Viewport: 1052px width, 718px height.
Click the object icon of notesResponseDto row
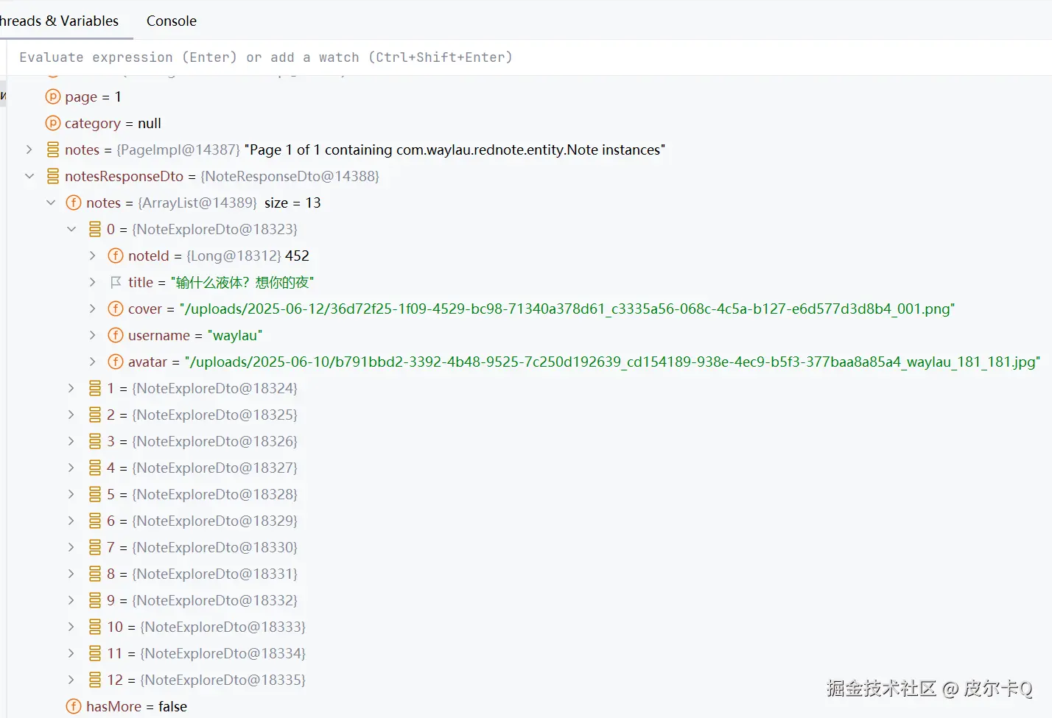click(x=53, y=176)
